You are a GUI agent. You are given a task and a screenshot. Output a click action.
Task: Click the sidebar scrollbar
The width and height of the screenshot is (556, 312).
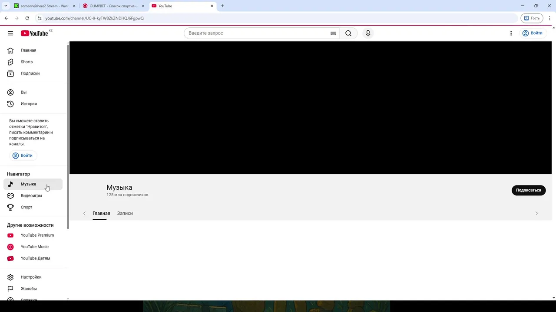(x=68, y=136)
